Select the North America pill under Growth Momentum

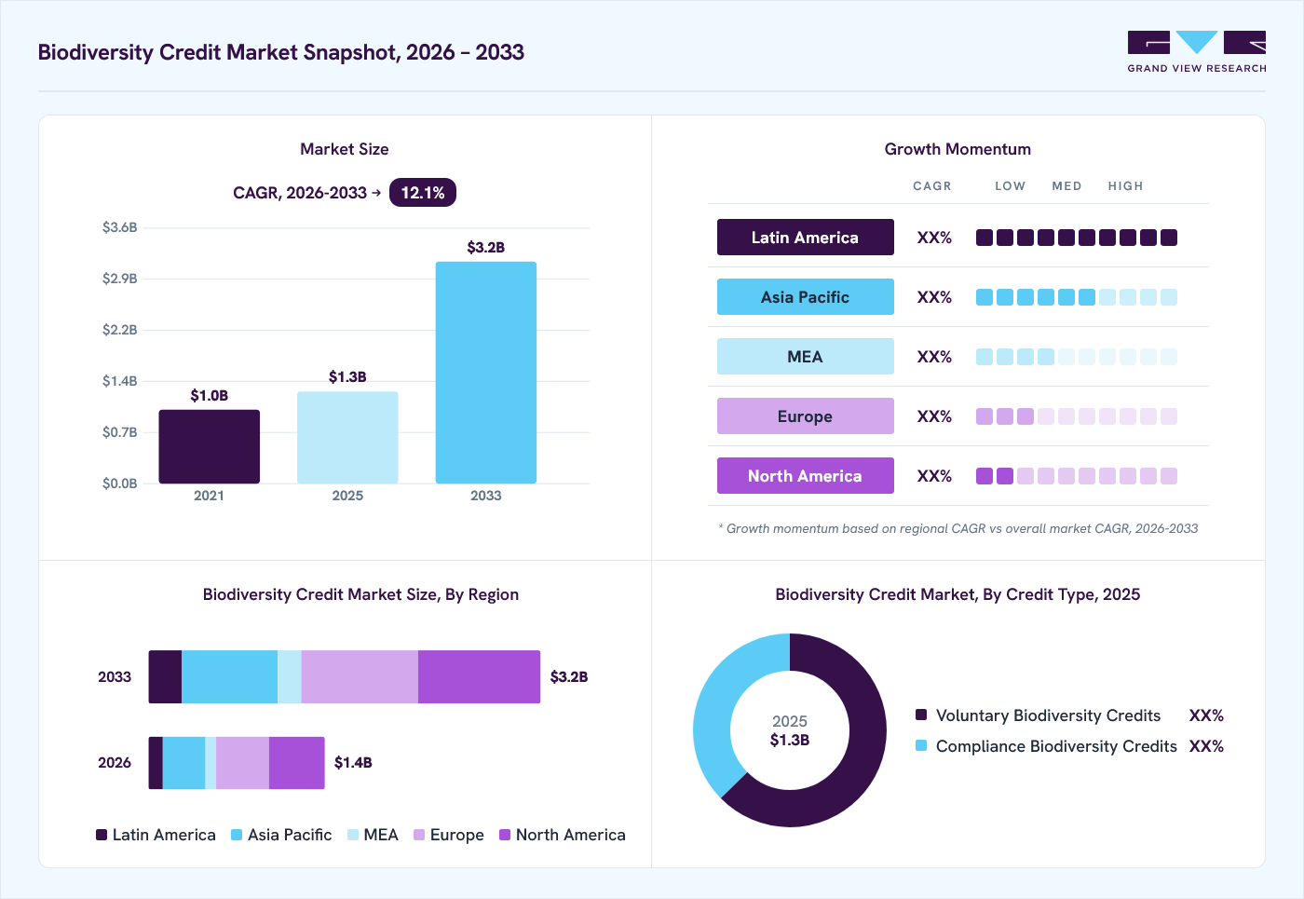tap(806, 476)
